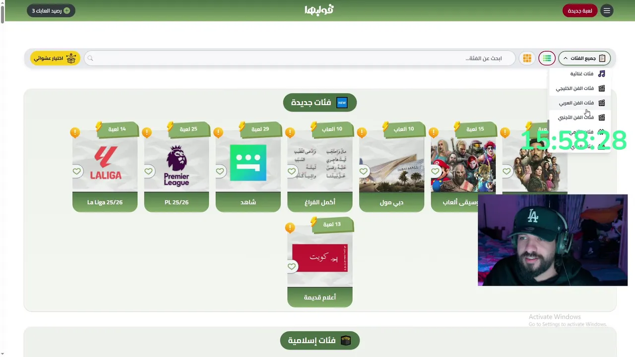Image resolution: width=635 pixels, height=357 pixels.
Task: Toggle the heart on دبي مول card
Action: click(363, 171)
